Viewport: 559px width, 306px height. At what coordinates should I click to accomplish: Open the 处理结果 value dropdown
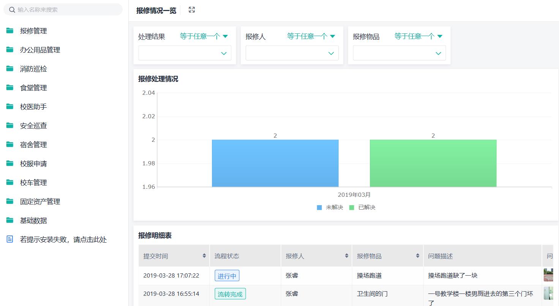click(x=185, y=53)
